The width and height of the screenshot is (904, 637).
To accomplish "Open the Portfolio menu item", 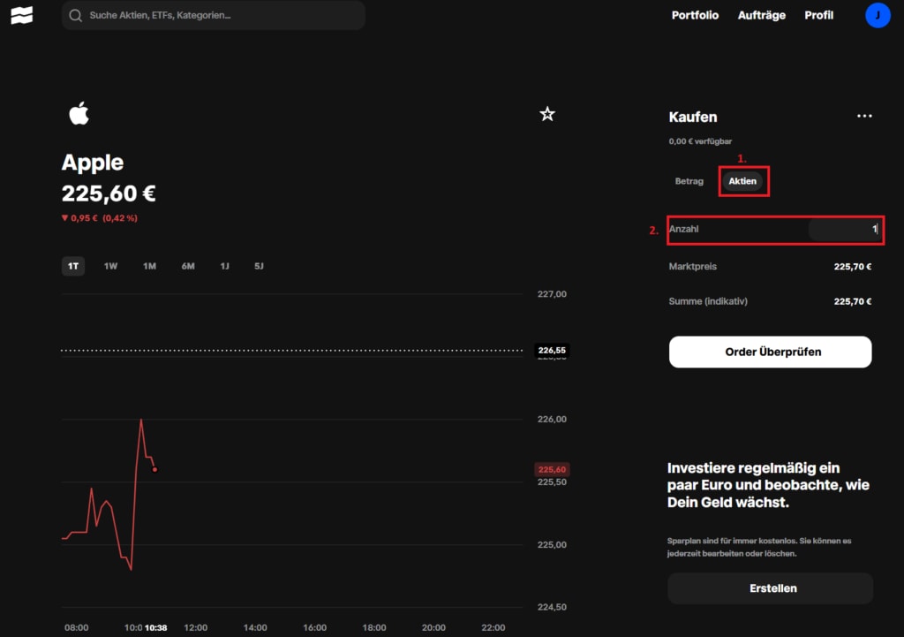I will click(x=695, y=15).
